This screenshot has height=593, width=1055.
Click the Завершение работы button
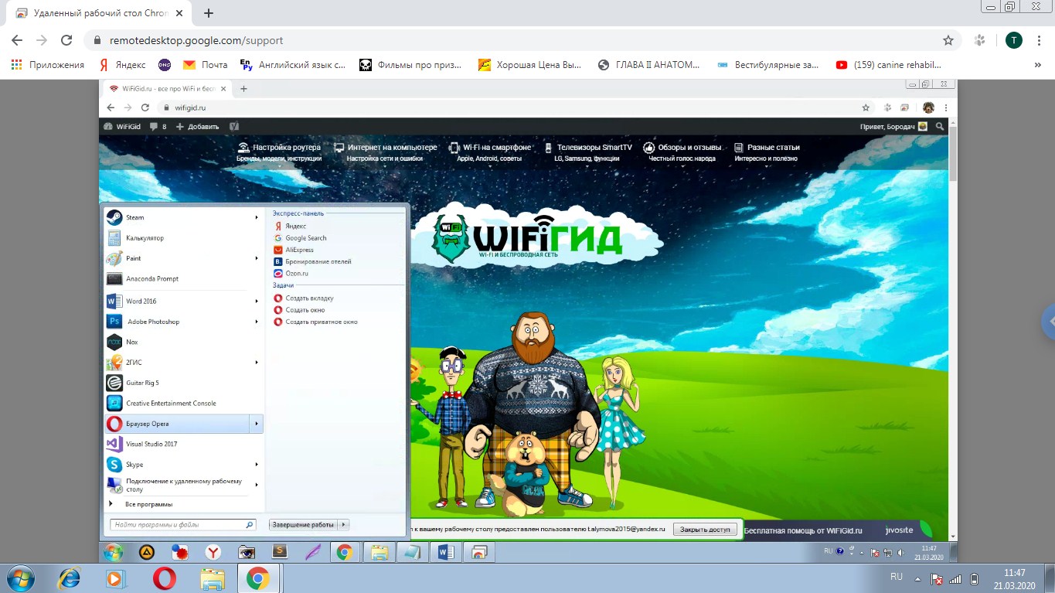303,524
